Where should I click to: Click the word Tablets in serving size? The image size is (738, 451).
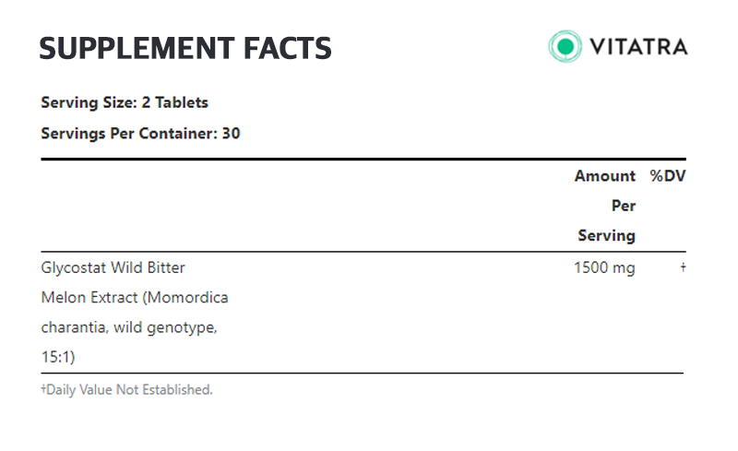tap(182, 102)
